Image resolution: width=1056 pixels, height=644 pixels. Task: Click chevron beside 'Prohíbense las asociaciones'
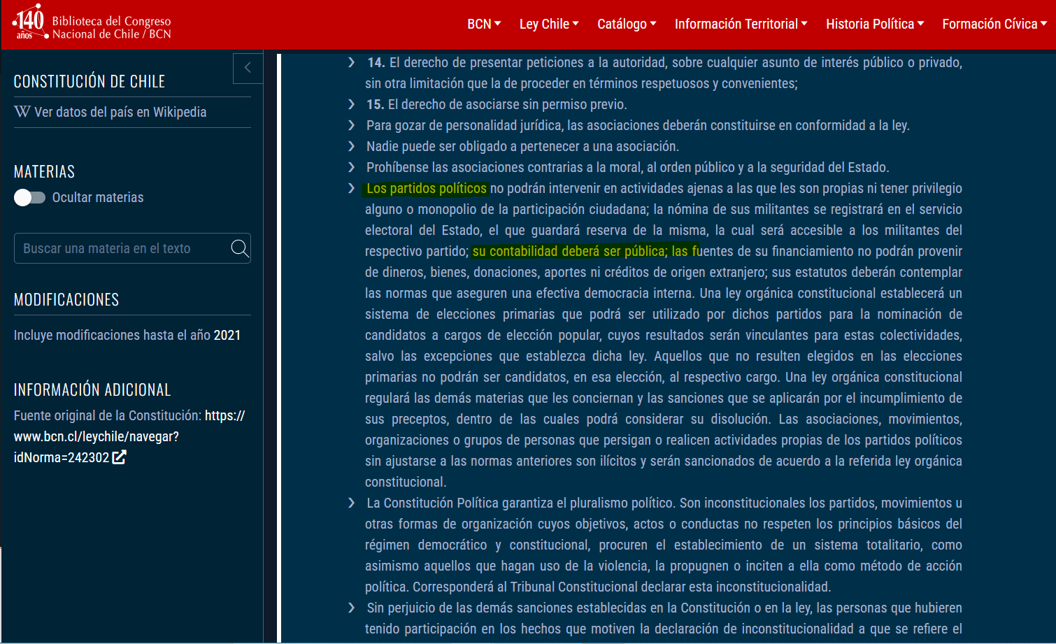coord(351,168)
